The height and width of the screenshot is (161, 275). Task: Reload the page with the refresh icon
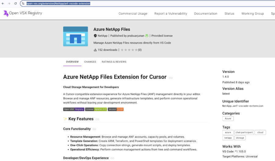tap(16, 3)
